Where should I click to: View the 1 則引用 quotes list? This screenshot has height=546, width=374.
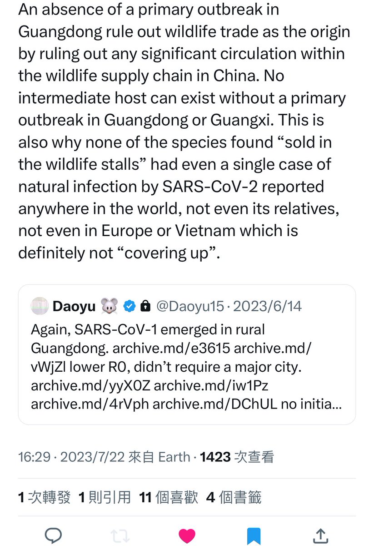pyautogui.click(x=105, y=497)
